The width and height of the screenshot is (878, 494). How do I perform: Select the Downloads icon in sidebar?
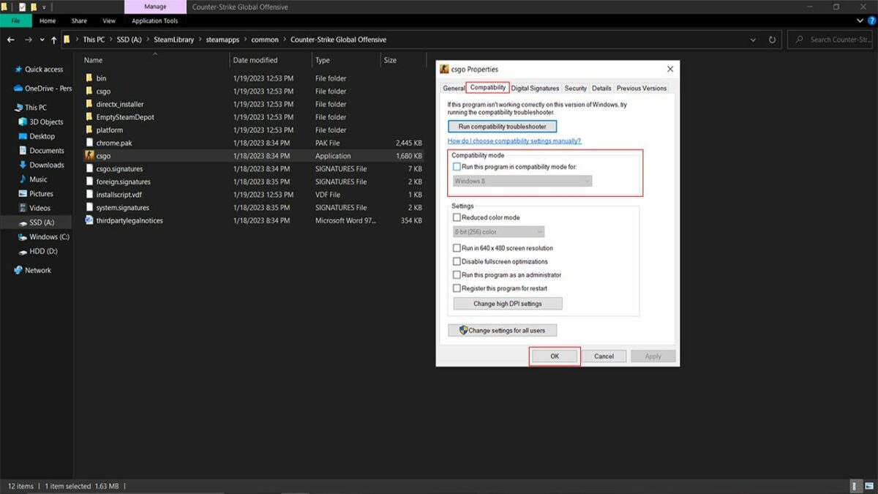pos(23,165)
